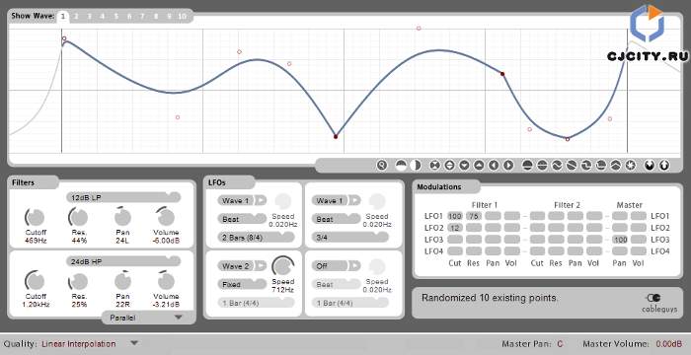Shift the wave right with the right-arrow icon
The image size is (691, 355).
[508, 165]
